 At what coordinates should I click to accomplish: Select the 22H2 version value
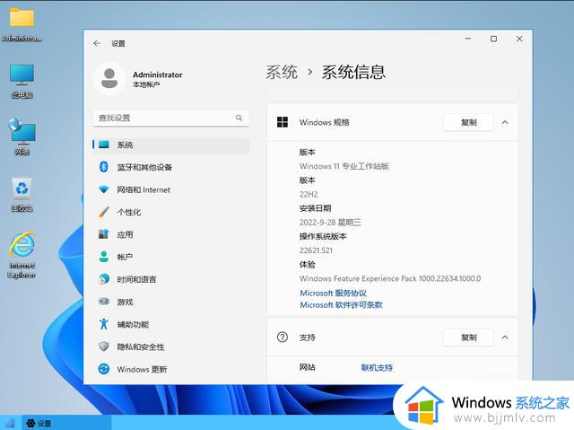tap(309, 194)
